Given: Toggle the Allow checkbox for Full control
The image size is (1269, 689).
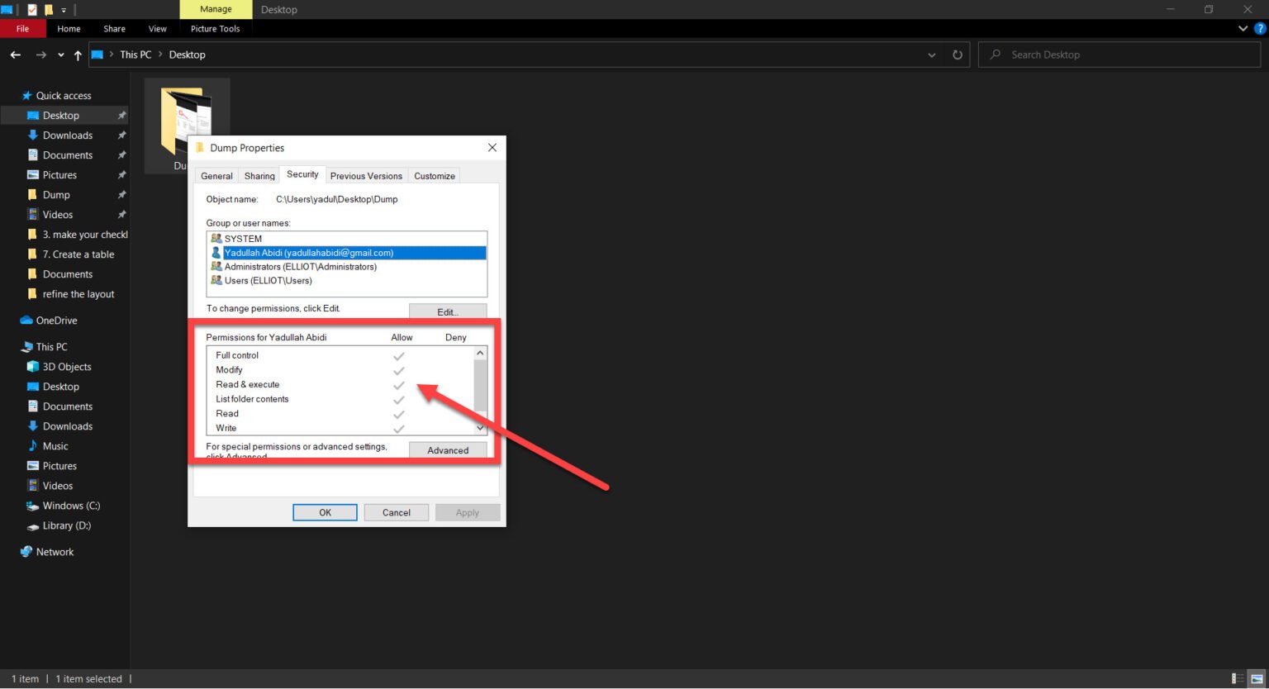Looking at the screenshot, I should point(399,355).
